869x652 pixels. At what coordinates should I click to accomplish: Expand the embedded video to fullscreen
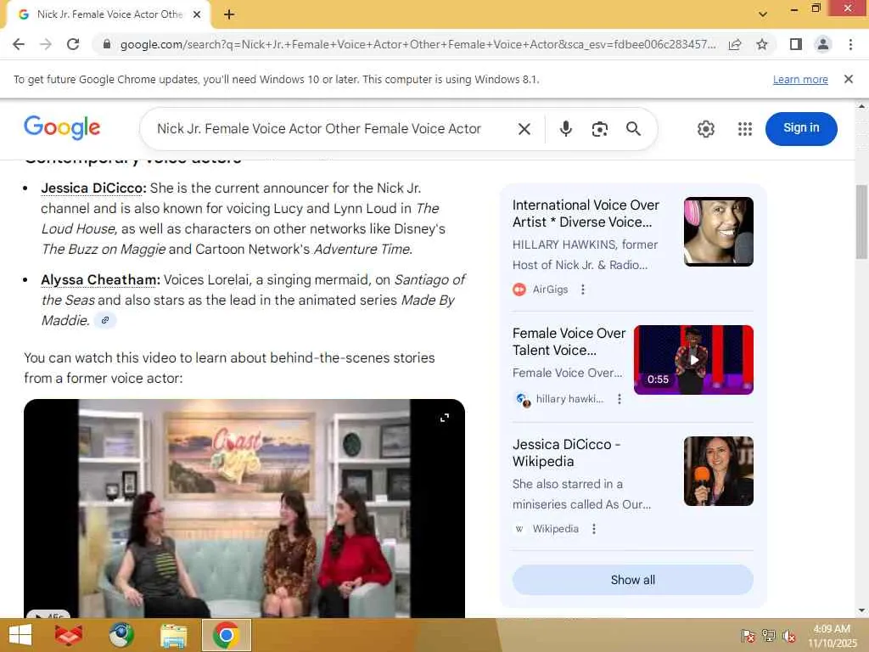445,418
